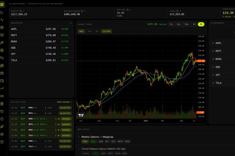Click the Cash info help icon
This screenshot has width=235, height=156.
pyautogui.click(x=178, y=11)
